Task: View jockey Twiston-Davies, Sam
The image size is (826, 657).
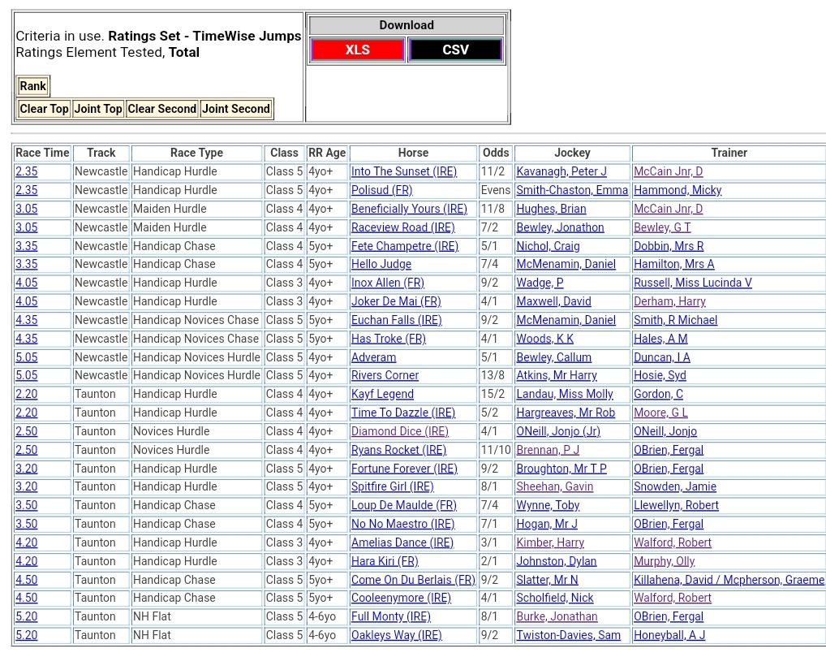Action: (x=568, y=635)
